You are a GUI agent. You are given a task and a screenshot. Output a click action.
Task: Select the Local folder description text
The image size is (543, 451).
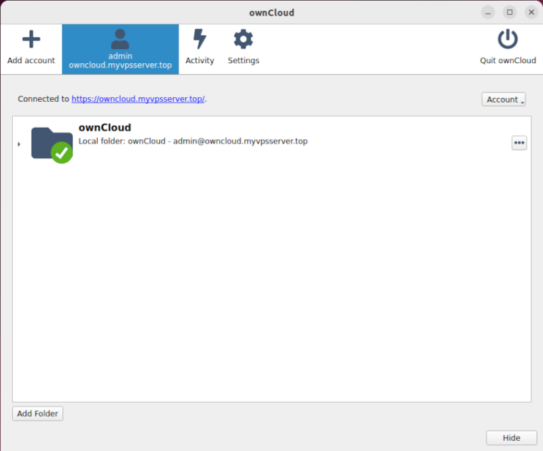(x=192, y=141)
